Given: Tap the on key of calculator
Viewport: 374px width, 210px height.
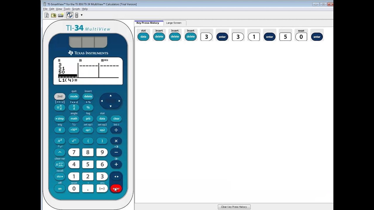Looking at the screenshot, I should point(60,188).
